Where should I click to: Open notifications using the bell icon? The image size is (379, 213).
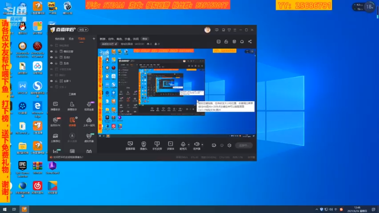242,41
